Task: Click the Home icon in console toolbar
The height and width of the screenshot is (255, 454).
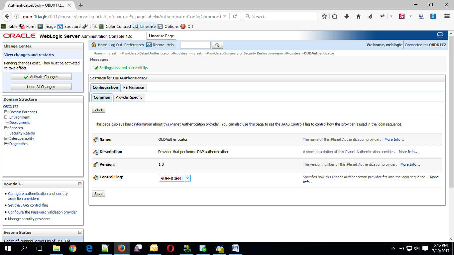Action: (x=94, y=45)
